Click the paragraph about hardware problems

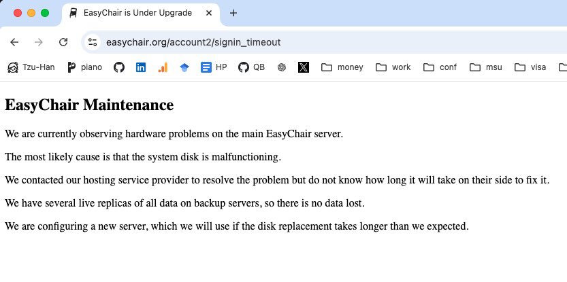[174, 134]
